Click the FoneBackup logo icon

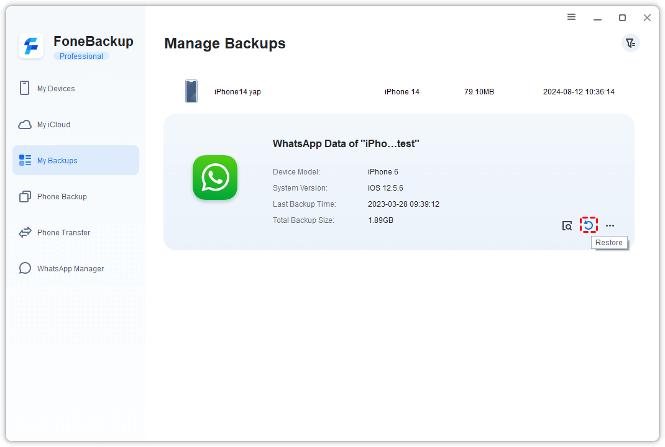tap(31, 47)
